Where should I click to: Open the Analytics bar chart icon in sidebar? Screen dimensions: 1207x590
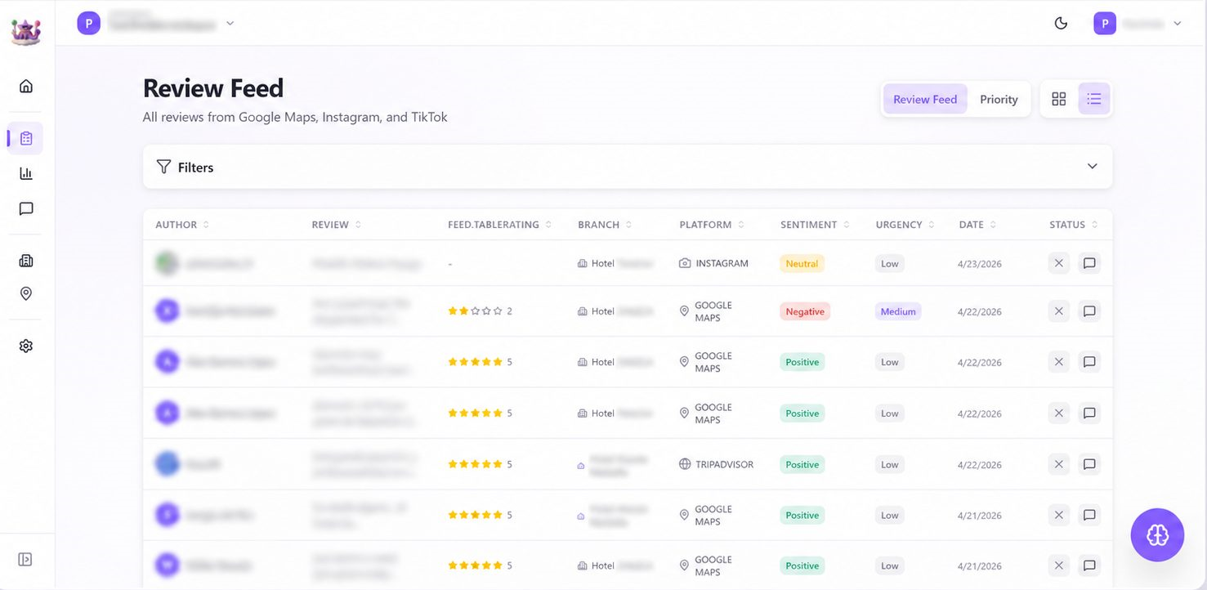pos(26,173)
